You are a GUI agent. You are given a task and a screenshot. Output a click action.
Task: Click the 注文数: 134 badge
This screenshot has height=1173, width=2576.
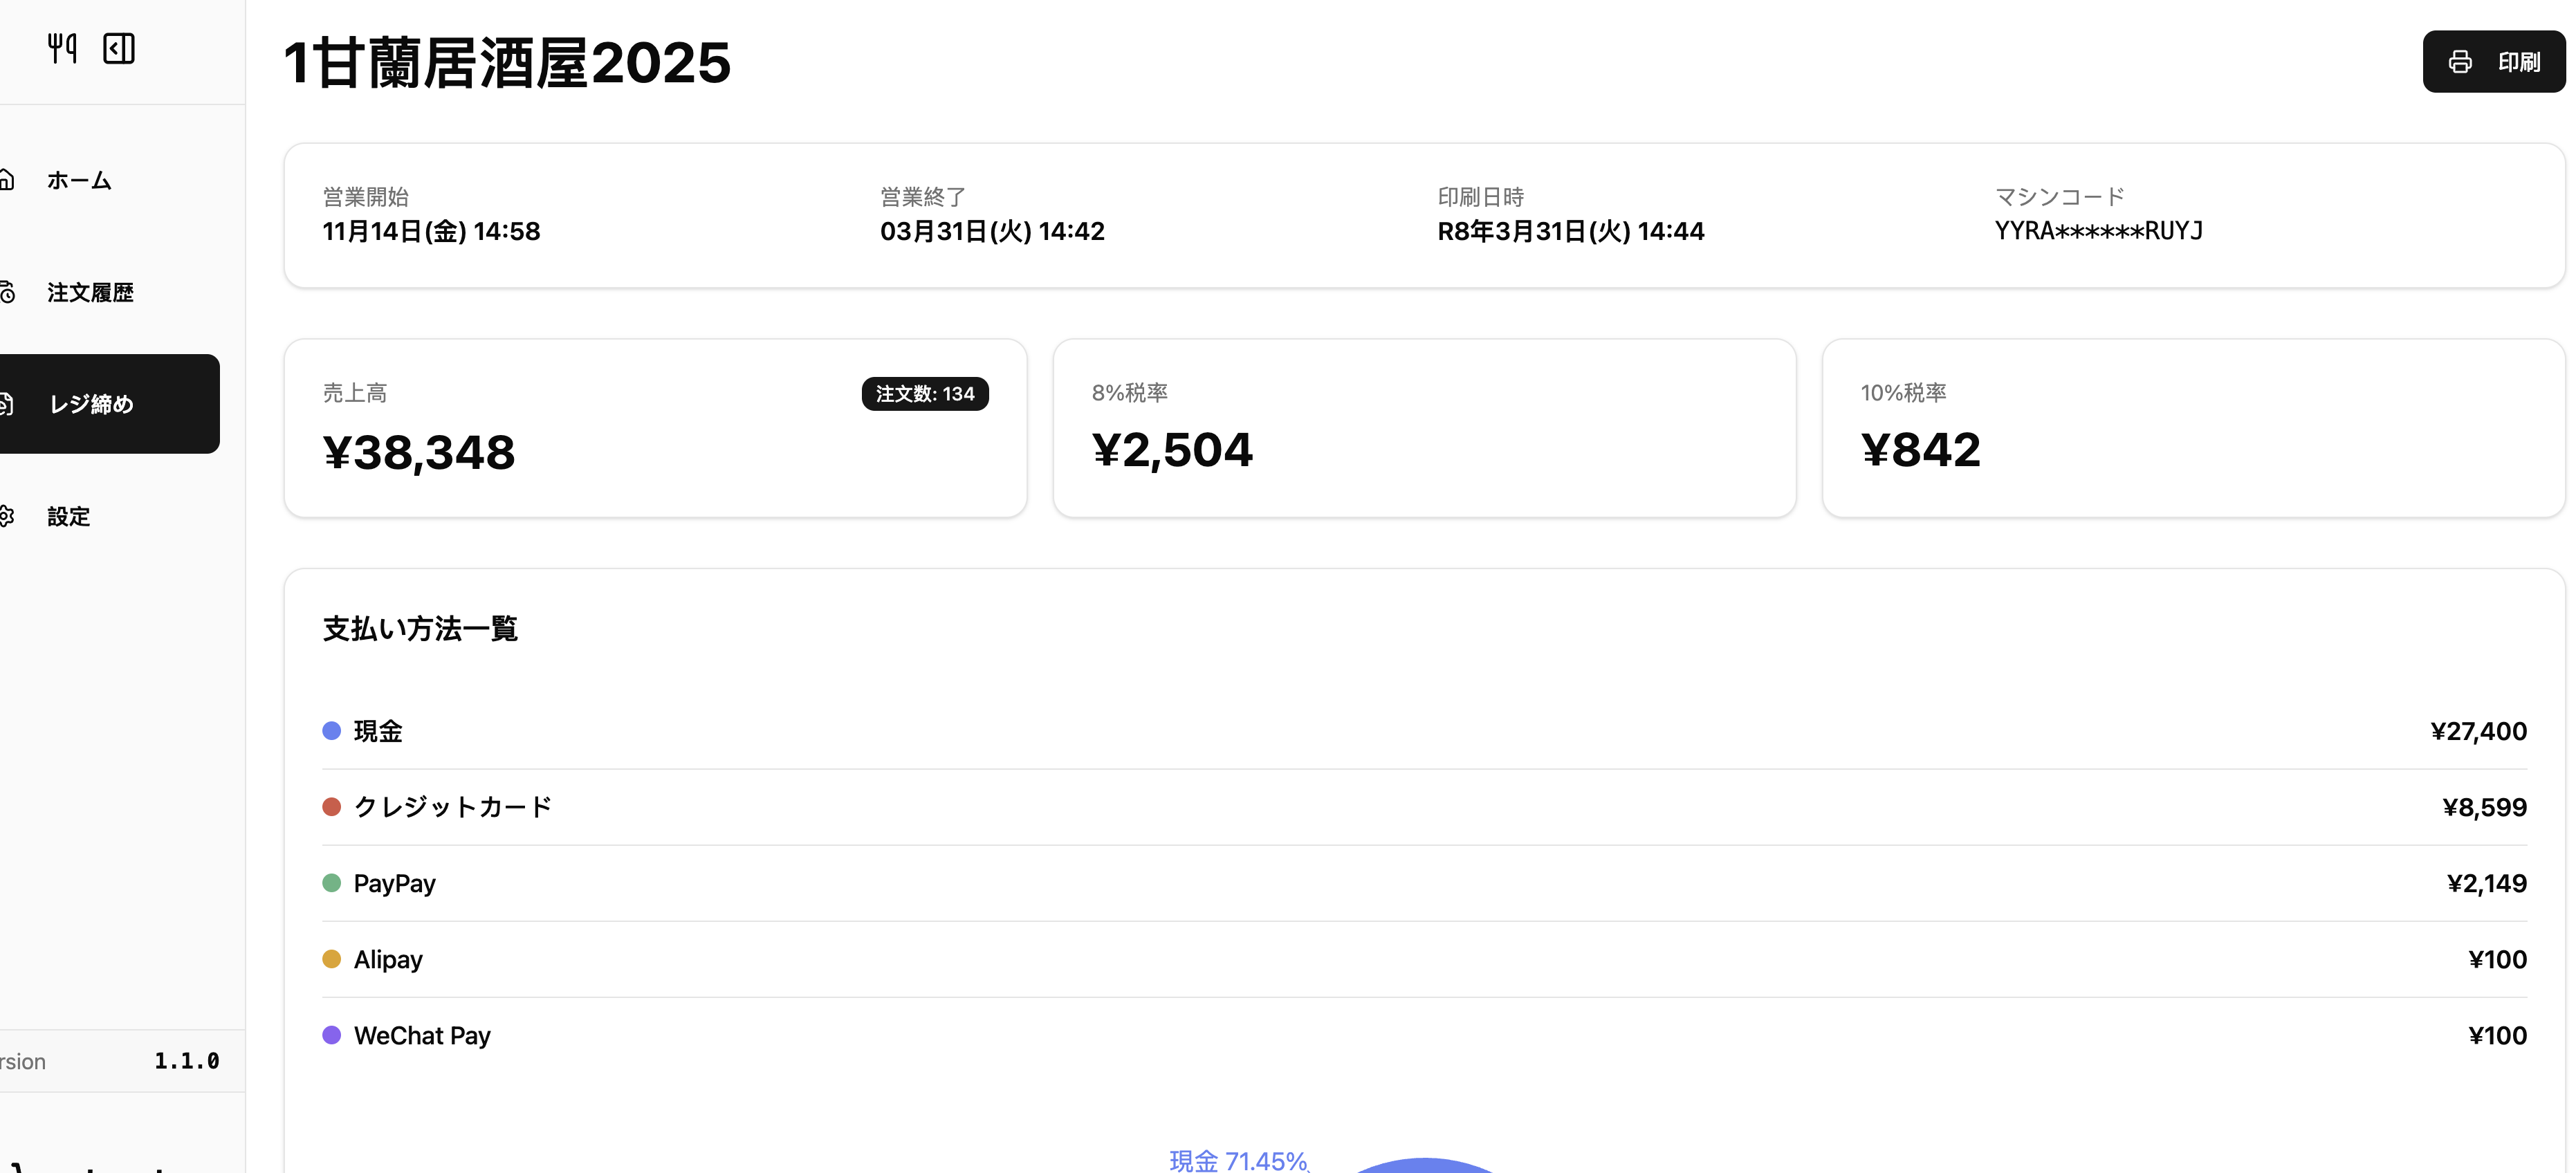924,394
